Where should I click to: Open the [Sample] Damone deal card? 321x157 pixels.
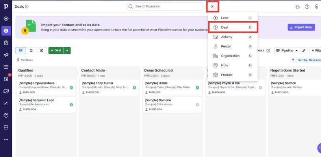click(173, 104)
